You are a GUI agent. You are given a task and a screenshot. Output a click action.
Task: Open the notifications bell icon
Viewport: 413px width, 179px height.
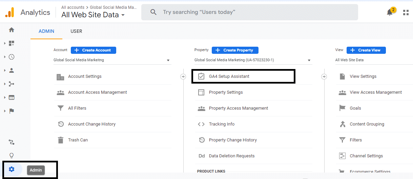(390, 13)
